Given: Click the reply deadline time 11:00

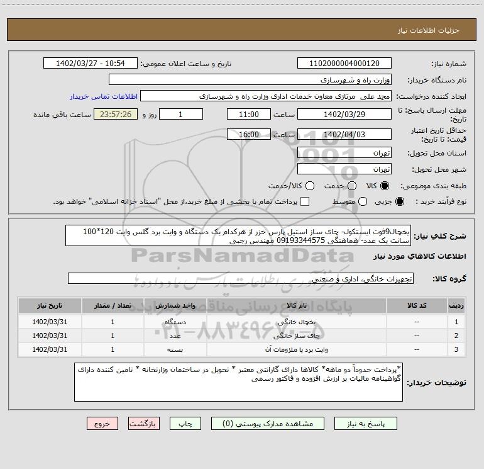Looking at the screenshot, I should (249, 114).
